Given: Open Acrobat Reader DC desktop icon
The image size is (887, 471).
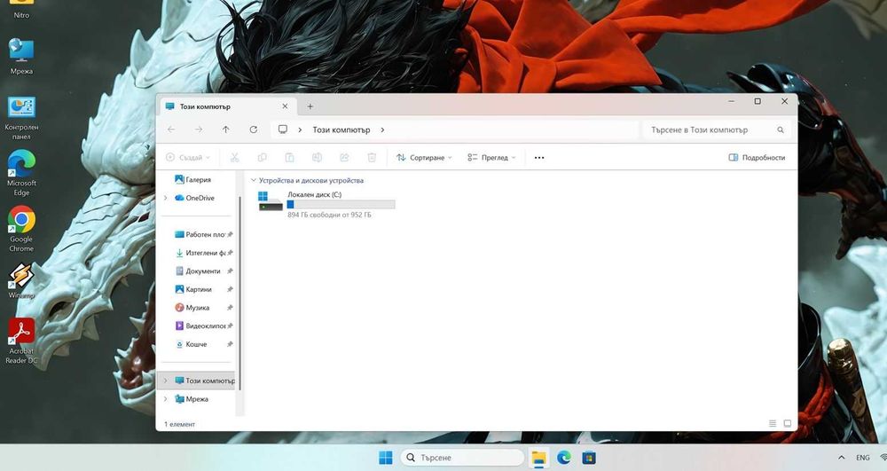Looking at the screenshot, I should [21, 341].
